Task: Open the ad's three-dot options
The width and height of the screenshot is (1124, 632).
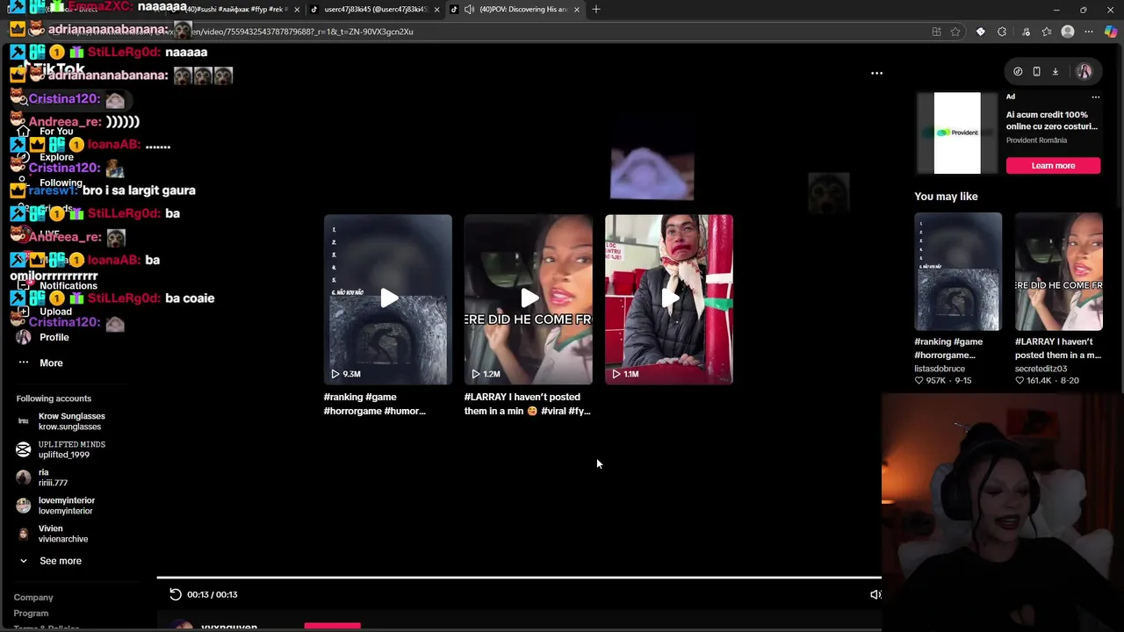Action: pyautogui.click(x=1095, y=97)
